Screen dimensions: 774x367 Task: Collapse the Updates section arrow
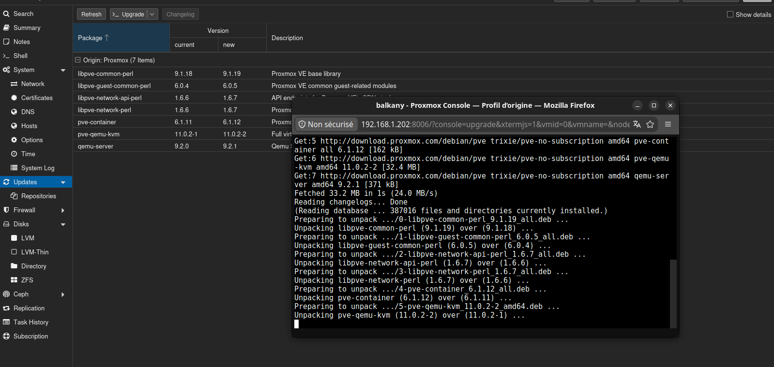point(63,182)
